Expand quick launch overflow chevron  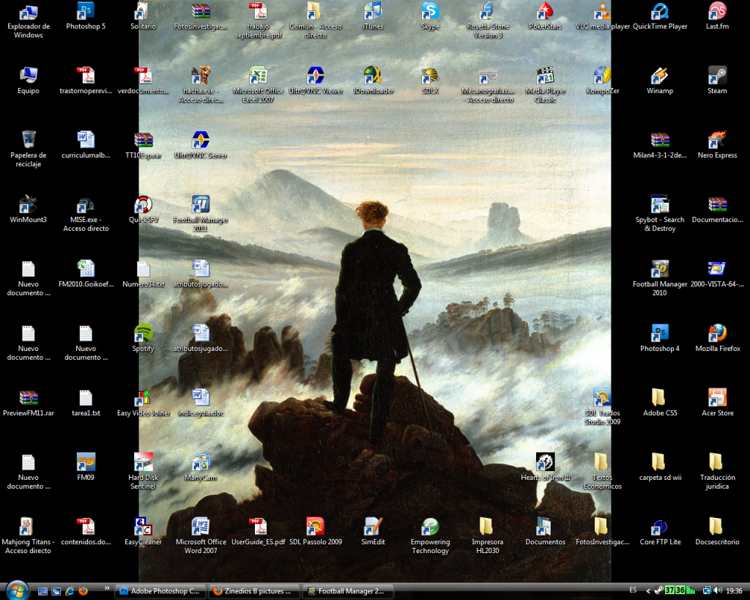(107, 588)
